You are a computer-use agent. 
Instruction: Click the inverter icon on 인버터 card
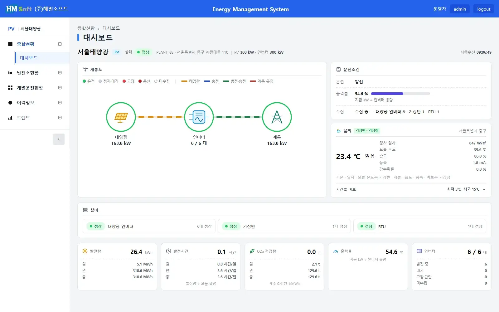tap(419, 251)
